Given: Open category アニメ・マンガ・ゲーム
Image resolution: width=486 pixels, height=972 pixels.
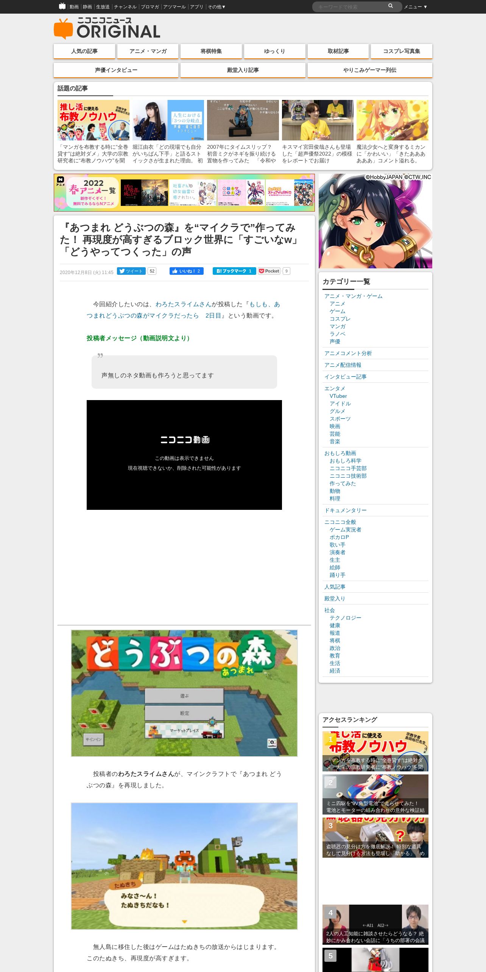Looking at the screenshot, I should 354,296.
